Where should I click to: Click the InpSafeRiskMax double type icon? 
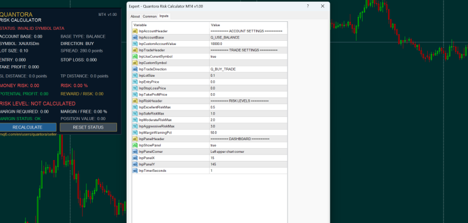tap(135, 113)
